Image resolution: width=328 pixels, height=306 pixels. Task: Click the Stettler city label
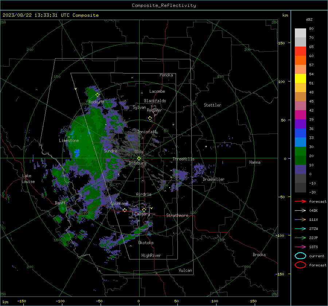[x=212, y=105]
